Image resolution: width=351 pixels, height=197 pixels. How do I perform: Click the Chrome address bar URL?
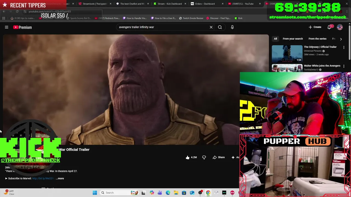point(50,11)
